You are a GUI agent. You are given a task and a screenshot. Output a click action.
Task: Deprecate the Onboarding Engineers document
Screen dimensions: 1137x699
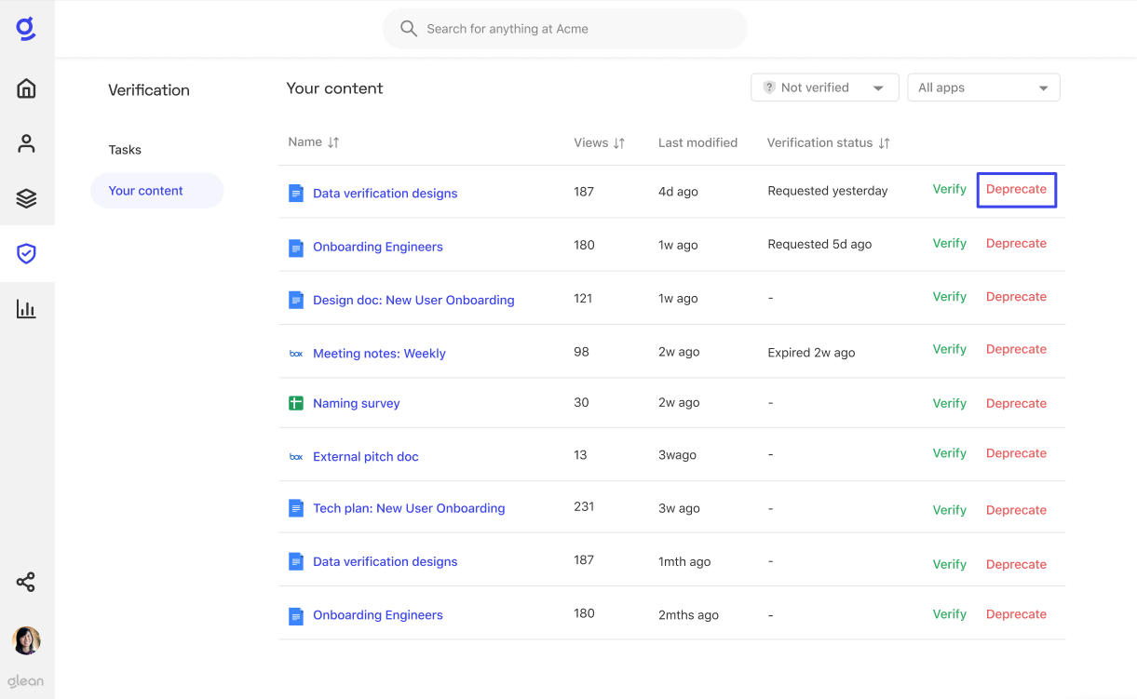tap(1016, 243)
